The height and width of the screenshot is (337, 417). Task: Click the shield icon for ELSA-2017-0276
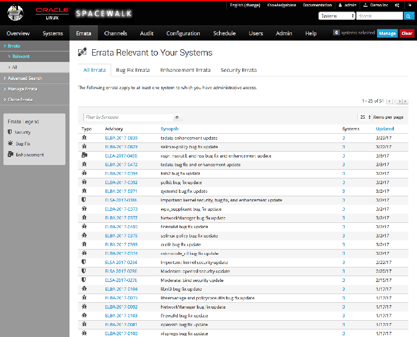tap(84, 280)
